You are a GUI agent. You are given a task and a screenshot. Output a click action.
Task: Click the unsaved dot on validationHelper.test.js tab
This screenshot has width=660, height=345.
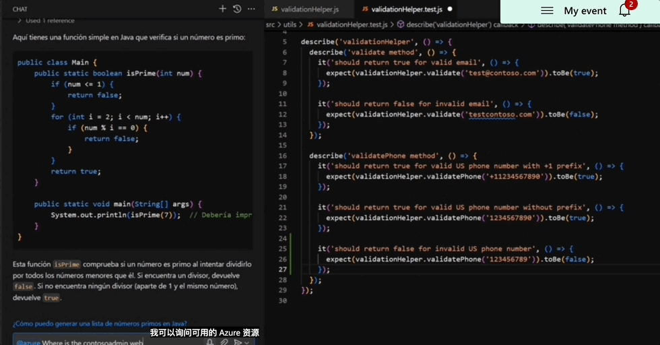click(x=449, y=9)
